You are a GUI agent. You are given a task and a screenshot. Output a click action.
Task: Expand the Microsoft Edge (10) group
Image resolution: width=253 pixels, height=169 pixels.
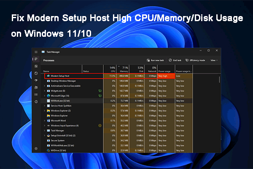click(x=44, y=96)
